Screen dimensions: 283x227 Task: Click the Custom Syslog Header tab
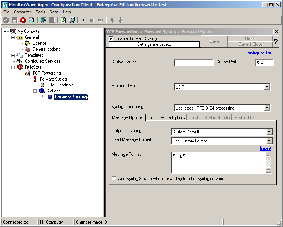coord(210,118)
